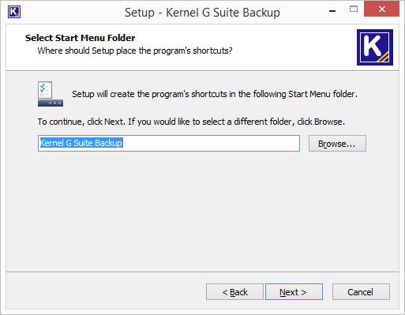Open the Browse folder dialog

coord(337,144)
